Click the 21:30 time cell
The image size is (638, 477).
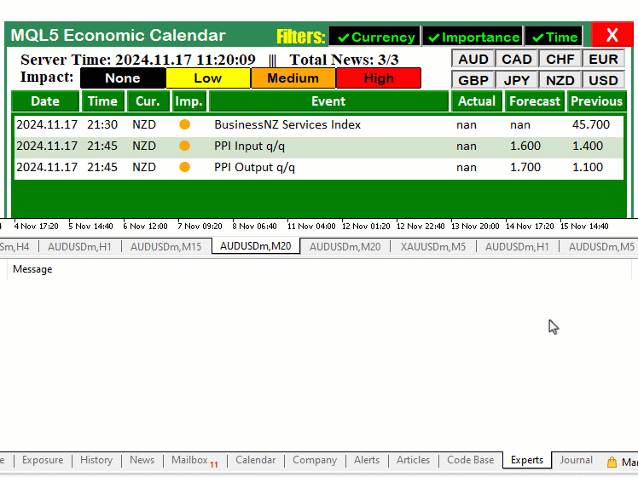click(102, 124)
